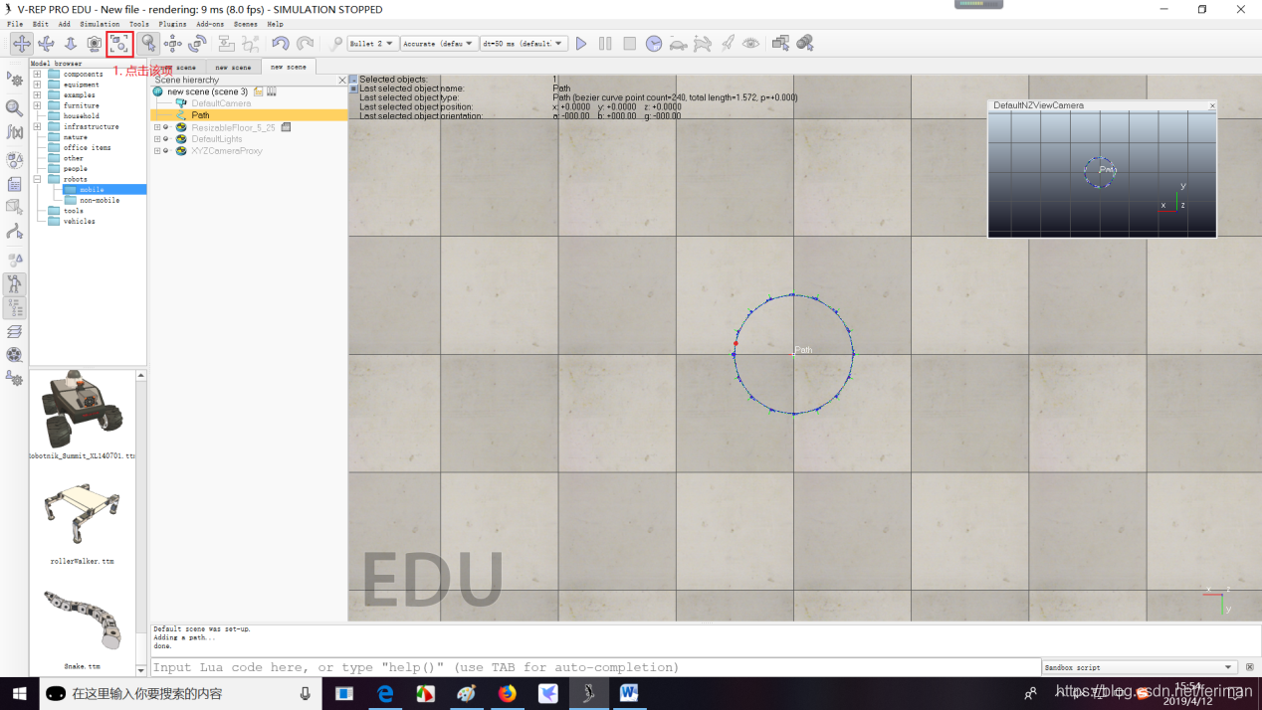
Task: Close the Scene hierarchy panel
Action: pyautogui.click(x=342, y=80)
